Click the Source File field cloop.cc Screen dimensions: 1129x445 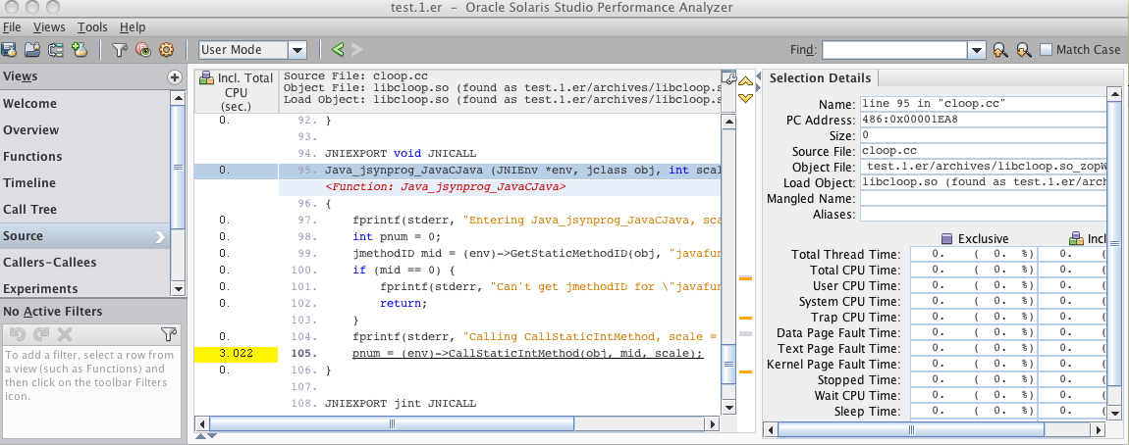pos(982,151)
